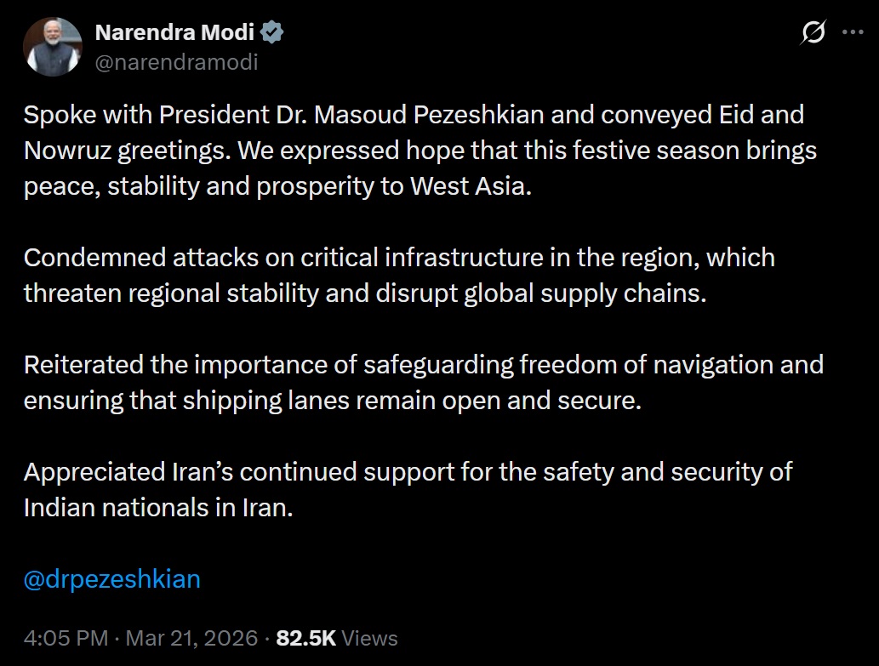Viewport: 879px width, 666px height.
Task: Click the Views label
Action: [370, 638]
